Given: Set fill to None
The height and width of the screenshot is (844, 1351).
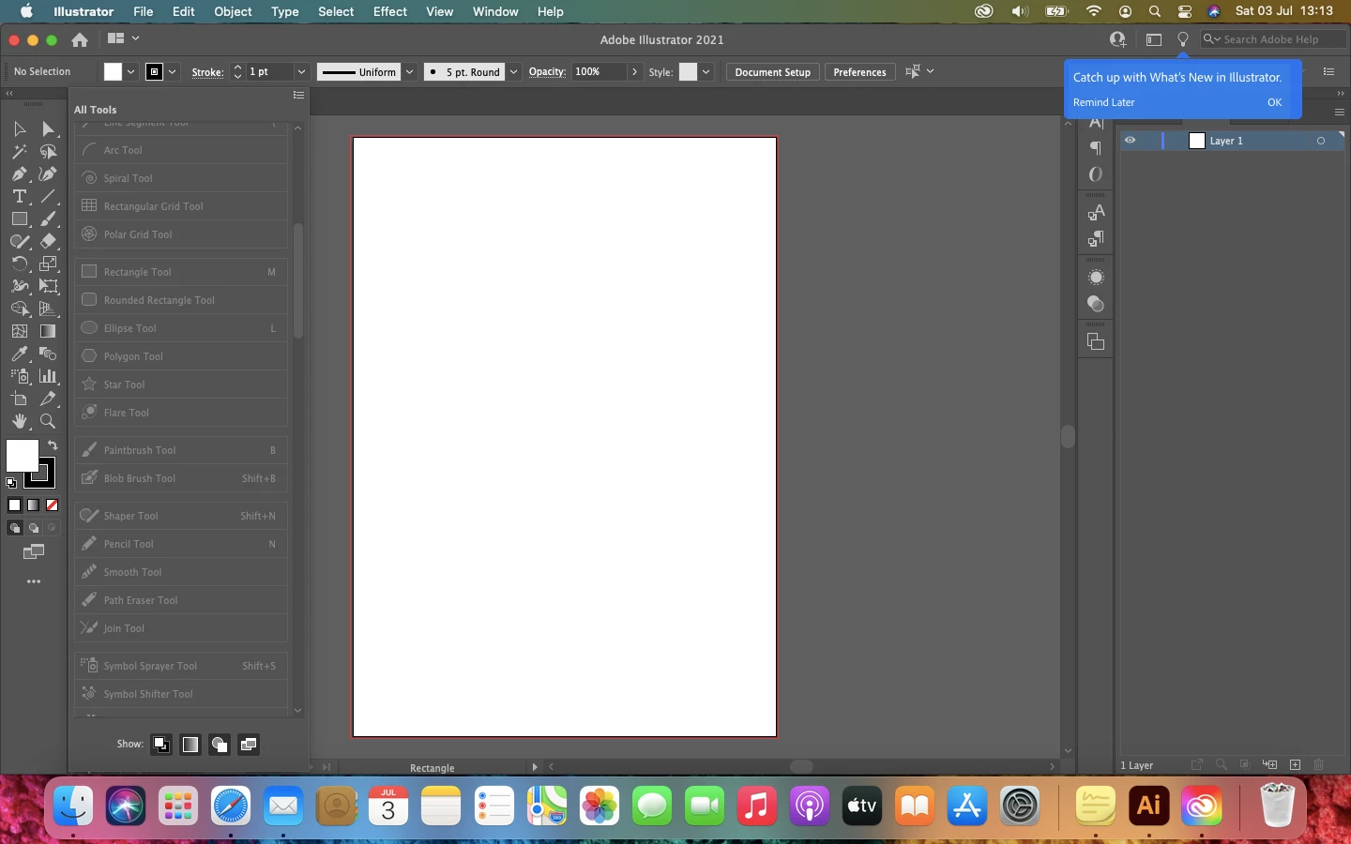Looking at the screenshot, I should click(52, 505).
